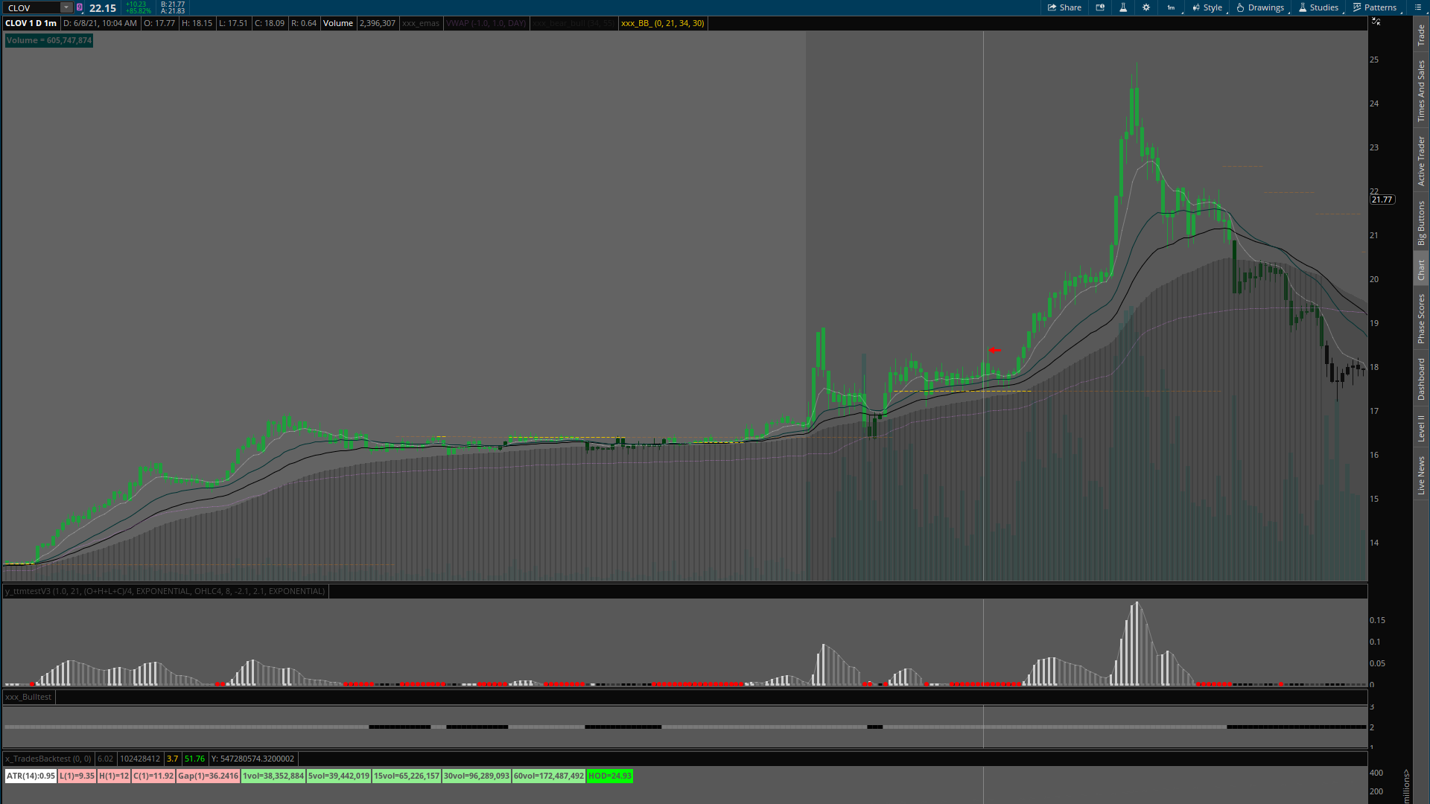
Task: Open the Patterns menu
Action: click(x=1375, y=7)
